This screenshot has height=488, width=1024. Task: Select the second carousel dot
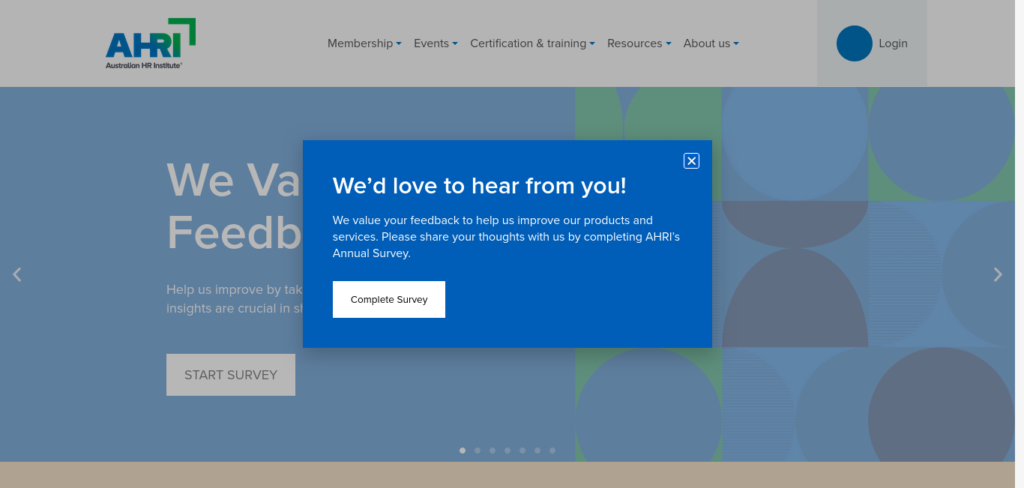point(478,451)
